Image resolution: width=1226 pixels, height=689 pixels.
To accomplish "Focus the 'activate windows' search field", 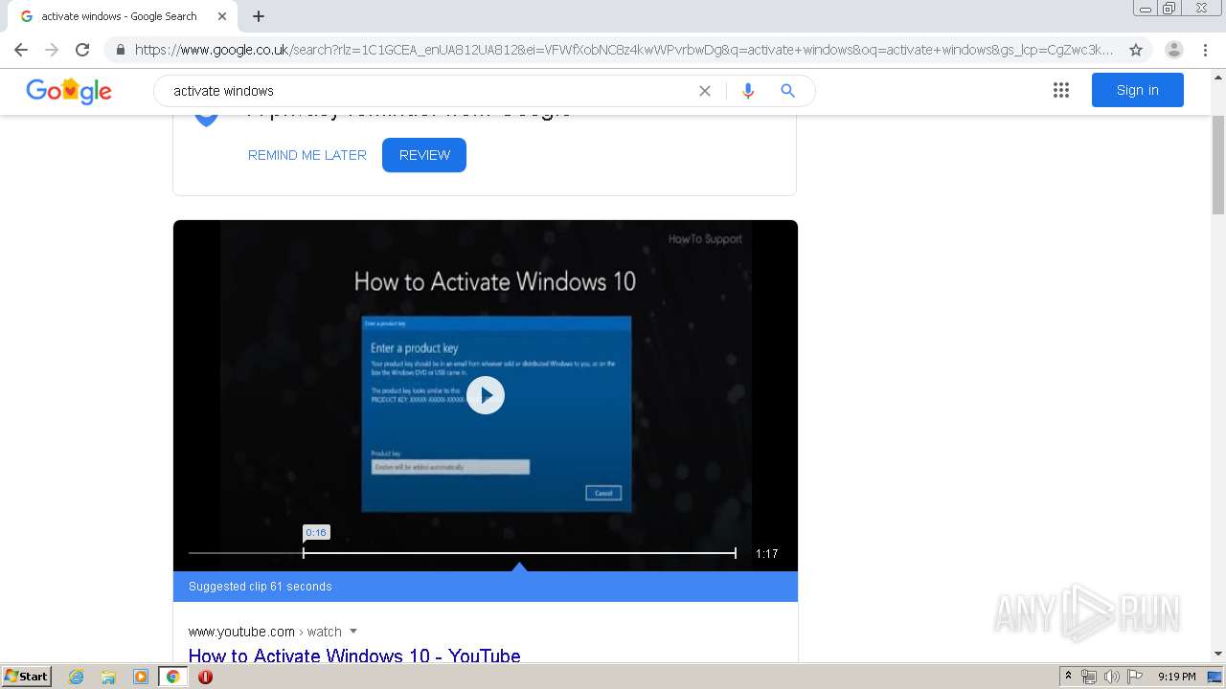I will pyautogui.click(x=431, y=91).
